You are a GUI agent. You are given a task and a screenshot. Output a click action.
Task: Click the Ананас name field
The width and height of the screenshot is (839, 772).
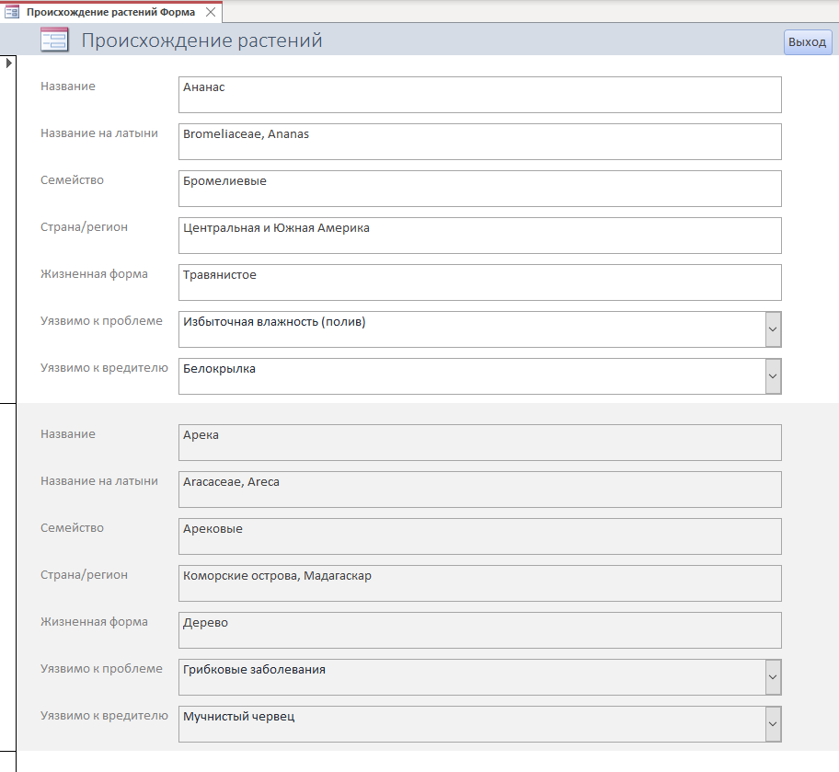point(480,95)
